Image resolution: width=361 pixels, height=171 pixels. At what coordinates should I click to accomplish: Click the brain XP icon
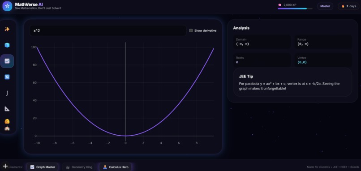tap(280, 5)
